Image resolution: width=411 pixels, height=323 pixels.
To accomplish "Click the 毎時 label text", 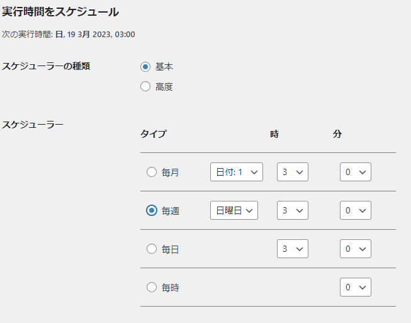I will pos(171,288).
